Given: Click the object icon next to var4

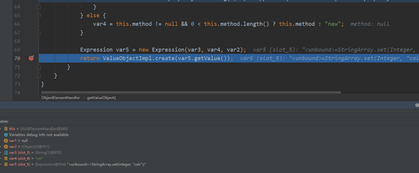Looking at the screenshot, I should pos(6,158).
